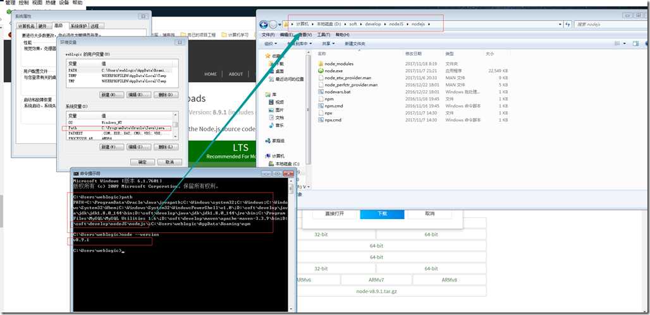Click the blue 下载 button in download prompt

382,214
